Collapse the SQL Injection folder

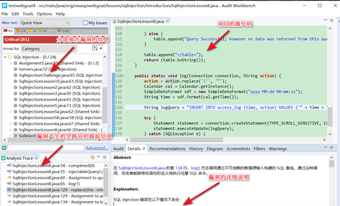5,57
